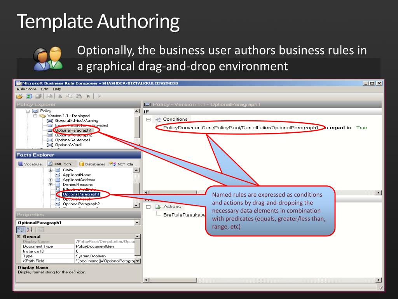Click the PolicyDocumentGen XPath condition argument
The height and width of the screenshot is (299, 398).
pyautogui.click(x=241, y=128)
